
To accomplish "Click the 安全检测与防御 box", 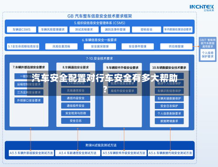I will click(x=75, y=113).
